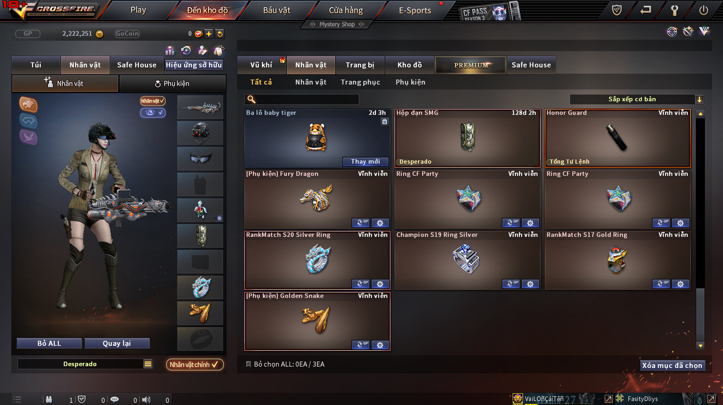Click the power exit icon
The image size is (723, 405).
pyautogui.click(x=704, y=10)
